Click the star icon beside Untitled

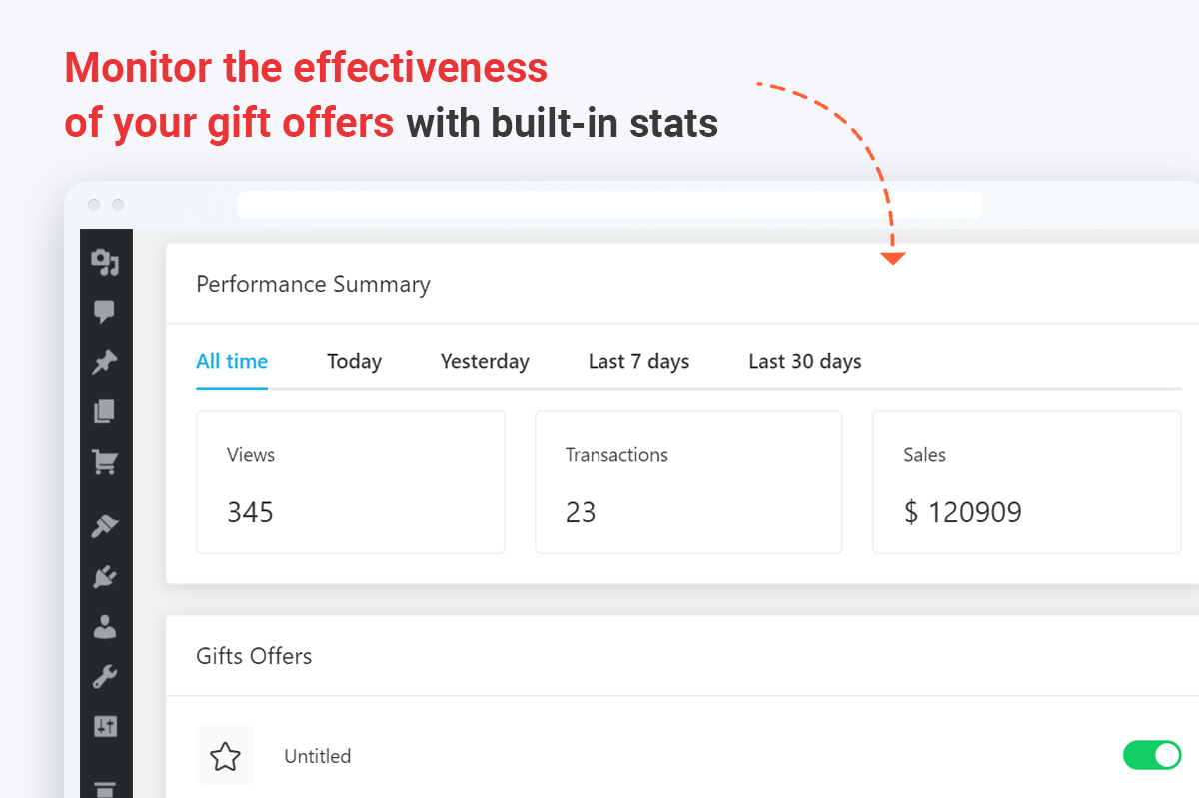tap(225, 756)
